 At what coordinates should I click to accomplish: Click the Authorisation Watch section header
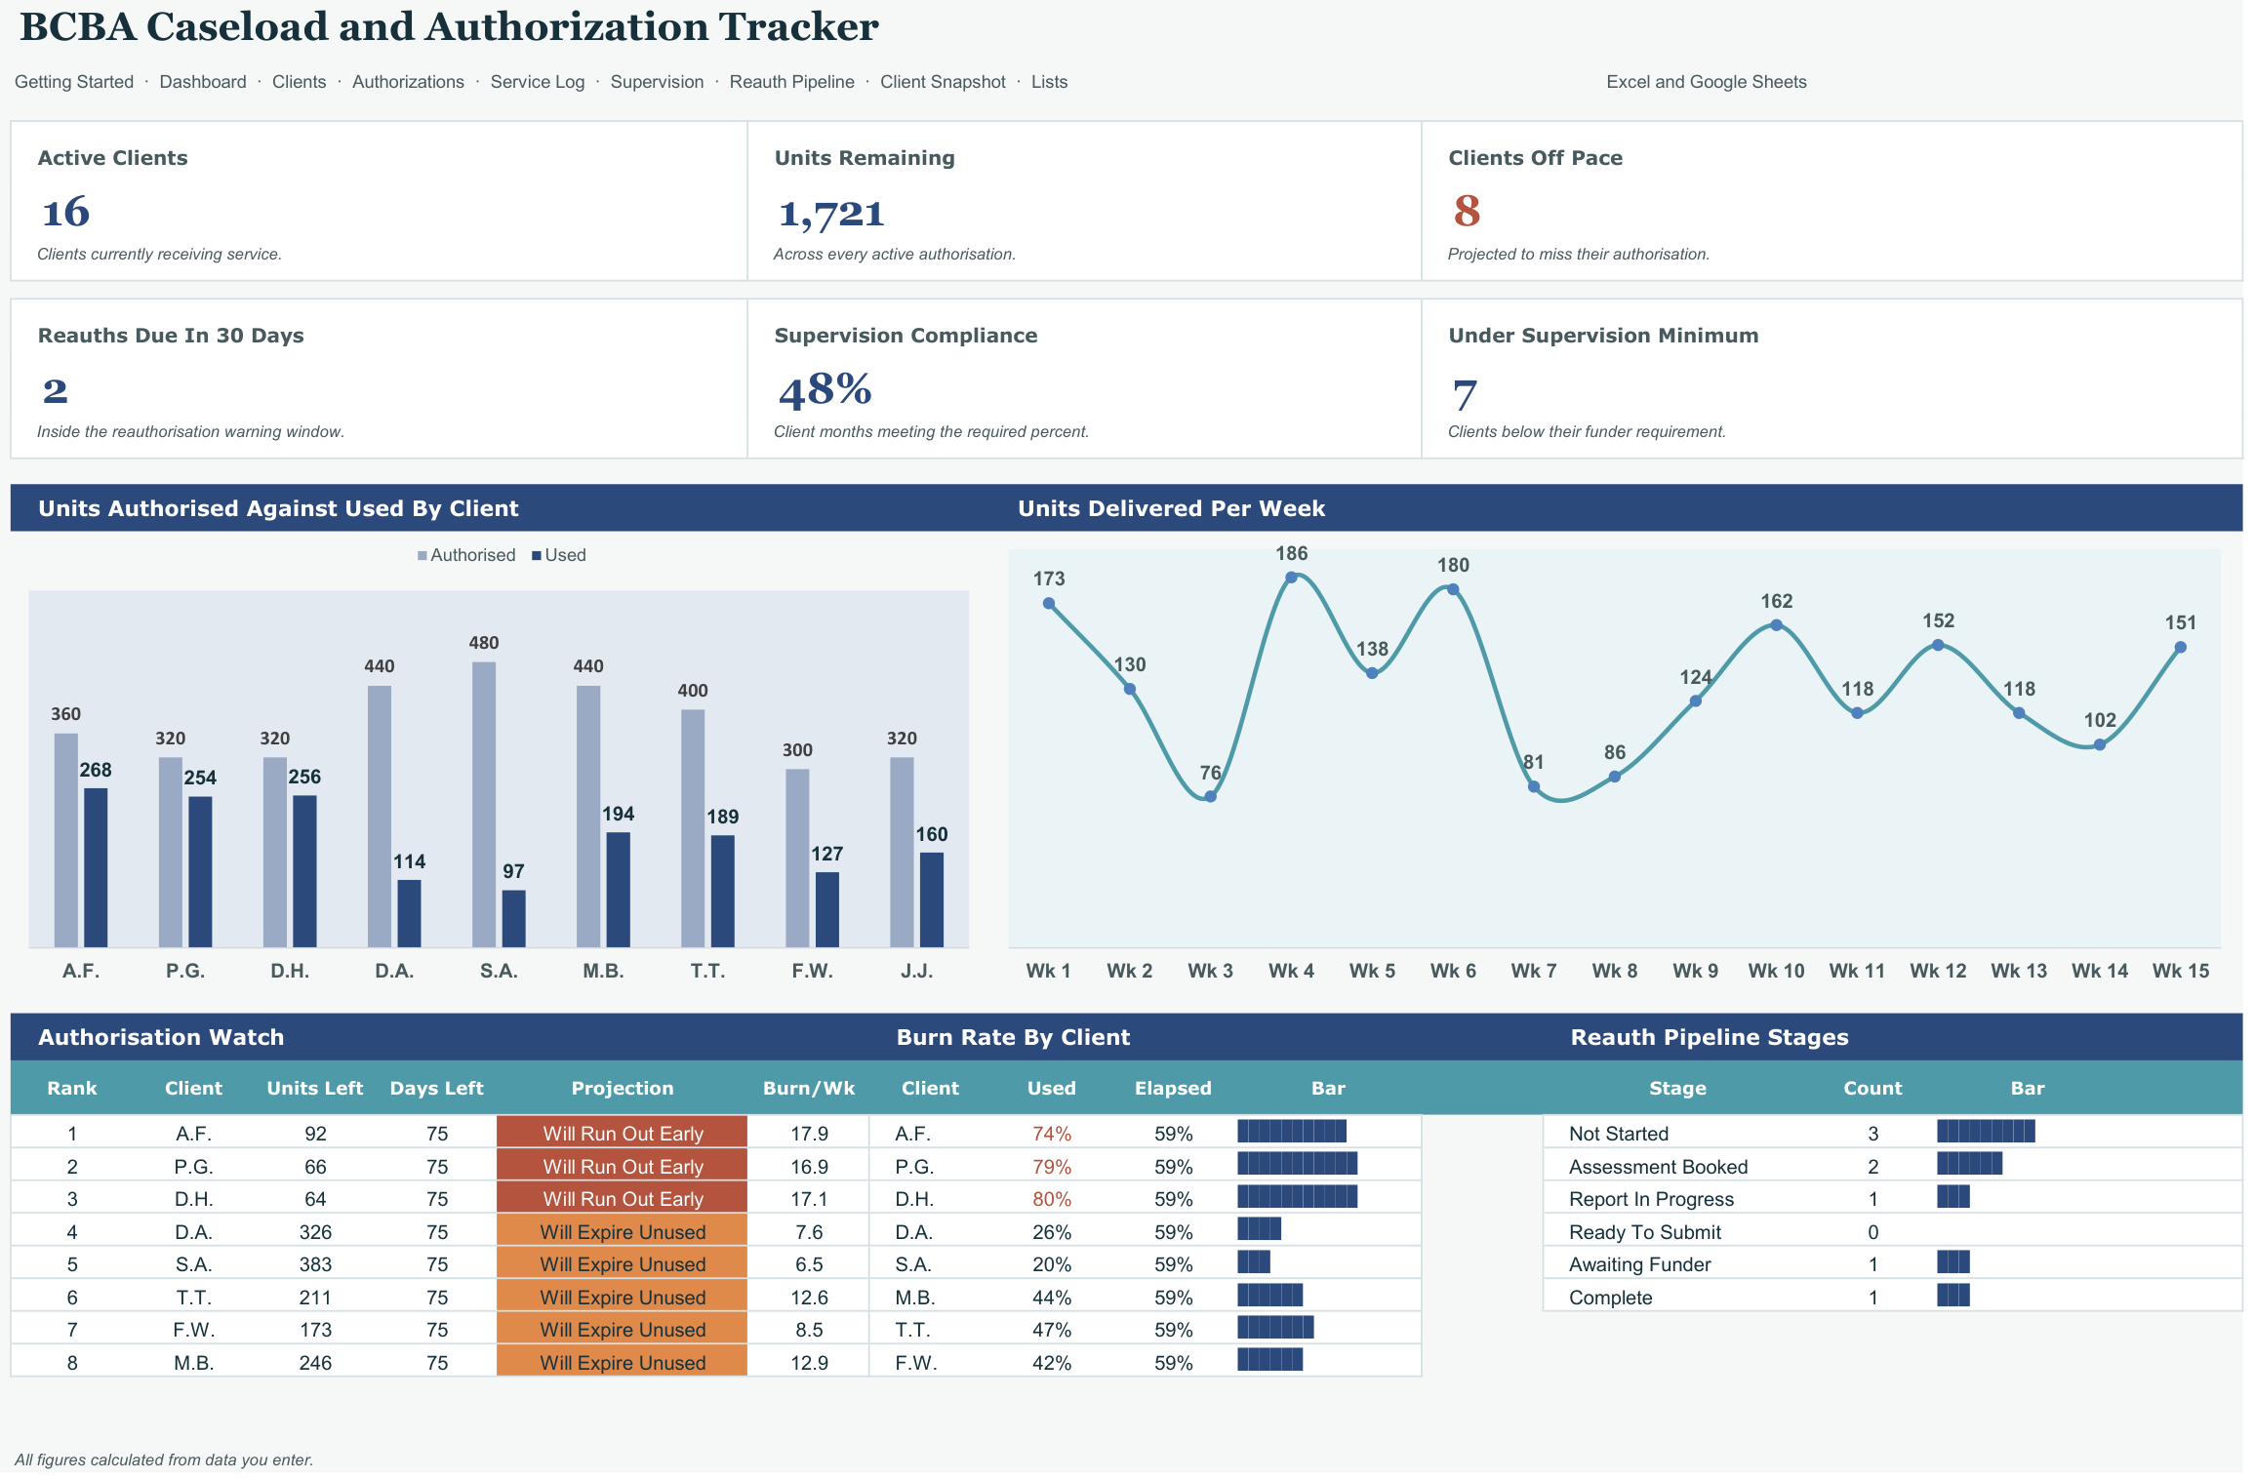[x=161, y=1037]
